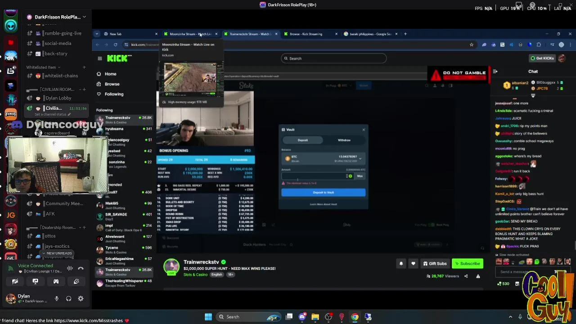Open the browser tab search dropdown

click(x=97, y=34)
